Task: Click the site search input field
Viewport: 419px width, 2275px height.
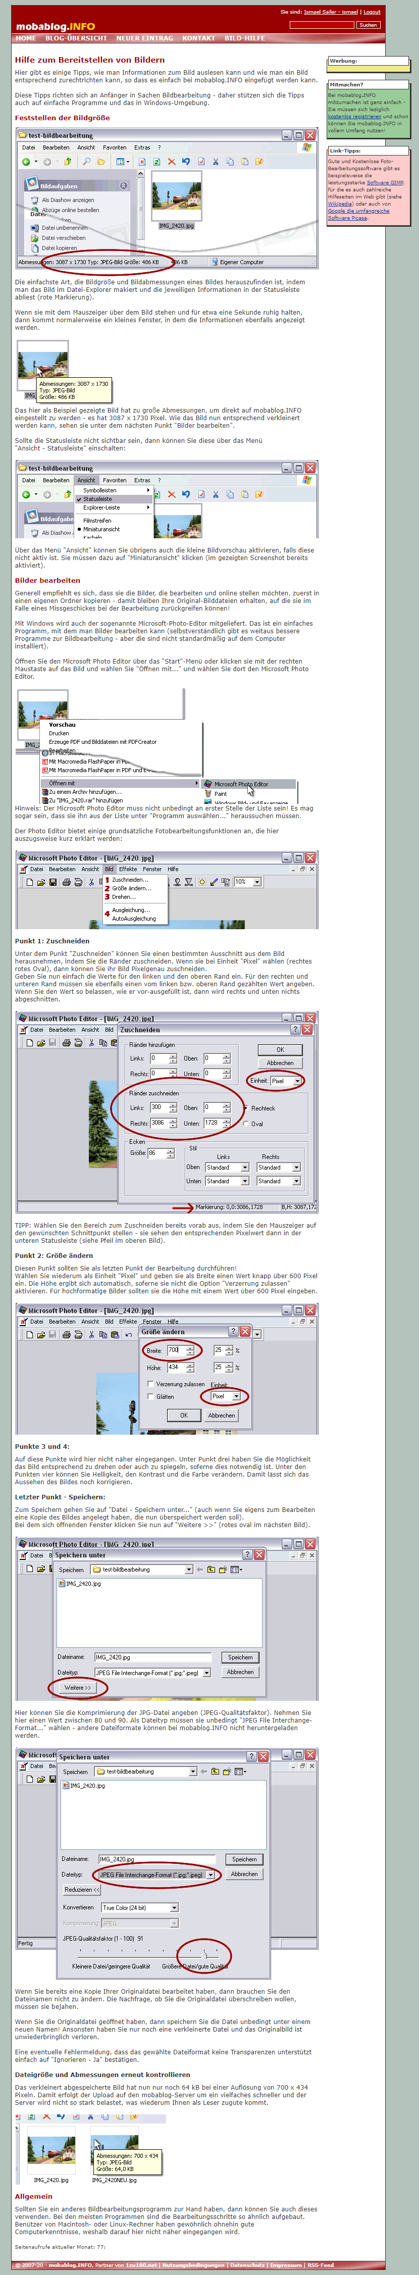Action: point(322,25)
